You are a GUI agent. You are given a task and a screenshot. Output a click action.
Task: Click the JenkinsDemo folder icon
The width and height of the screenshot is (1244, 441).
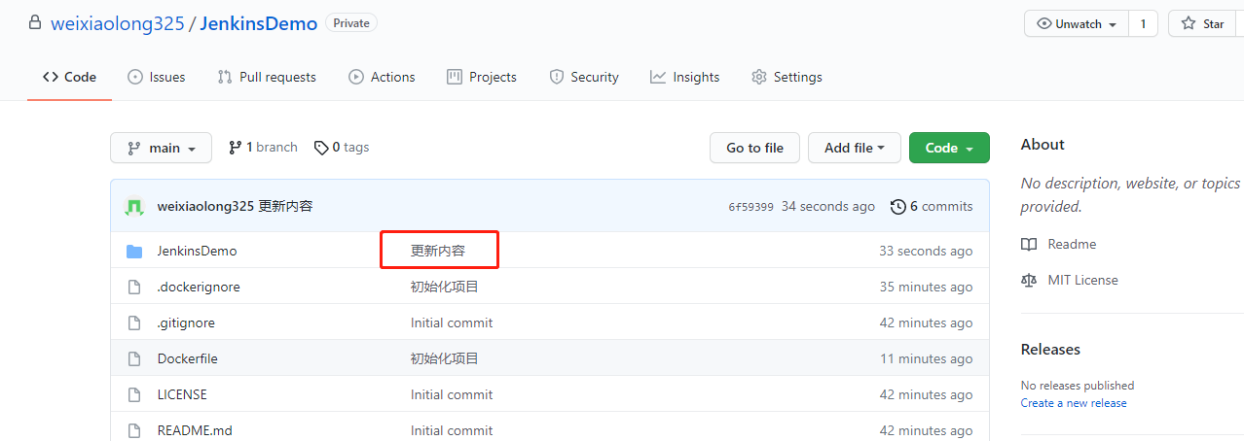tap(134, 251)
